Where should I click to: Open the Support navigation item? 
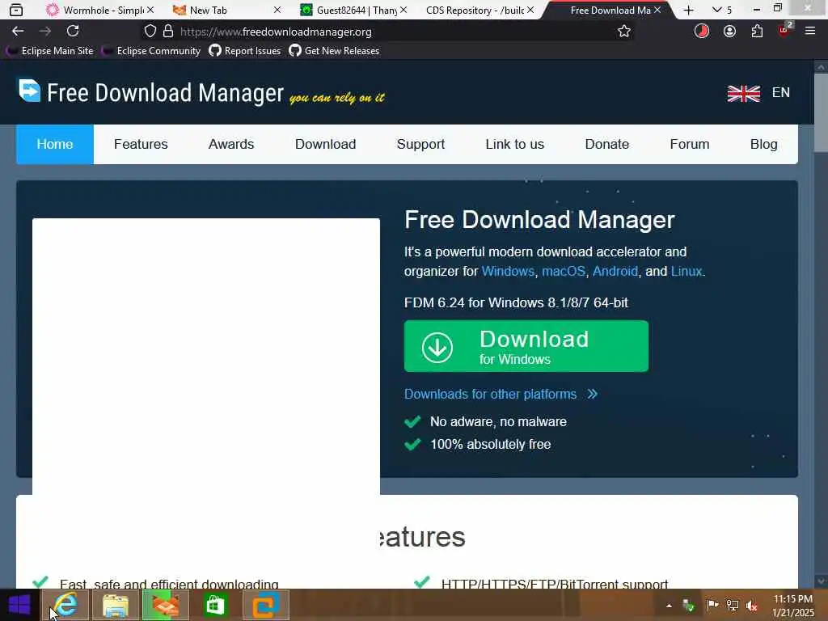[420, 144]
